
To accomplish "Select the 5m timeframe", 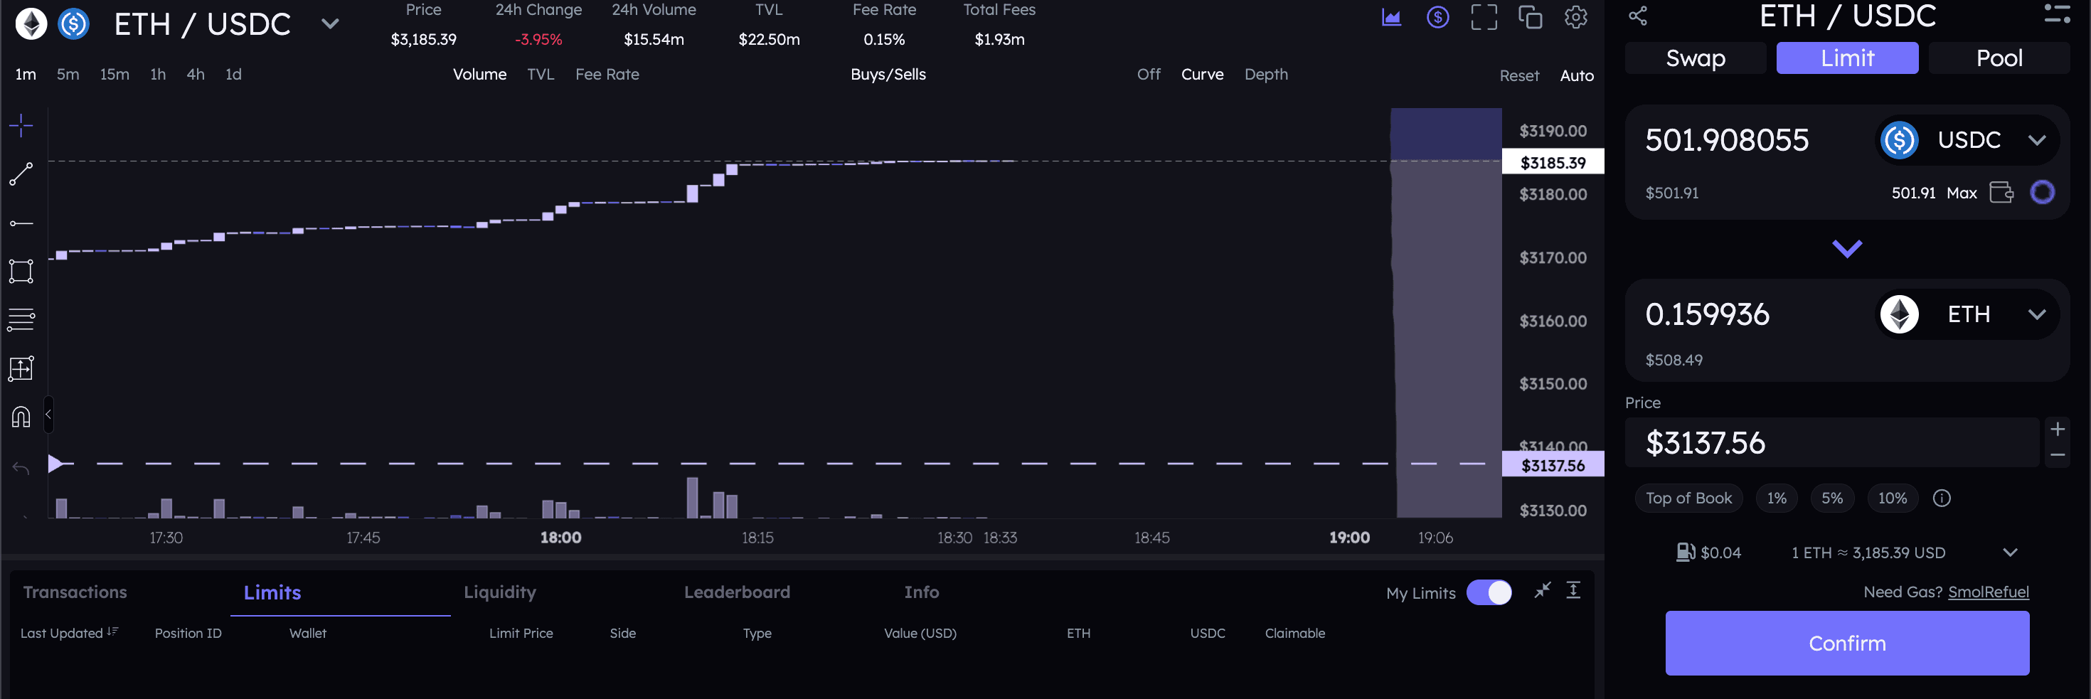I will point(68,74).
